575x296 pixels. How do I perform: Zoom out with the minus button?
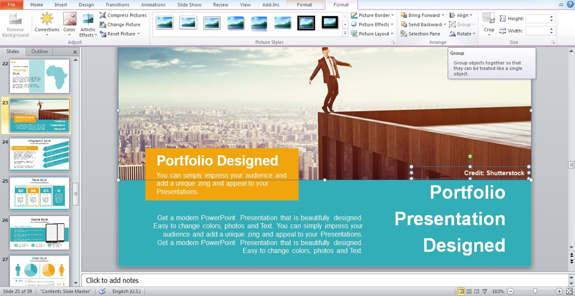[510, 291]
